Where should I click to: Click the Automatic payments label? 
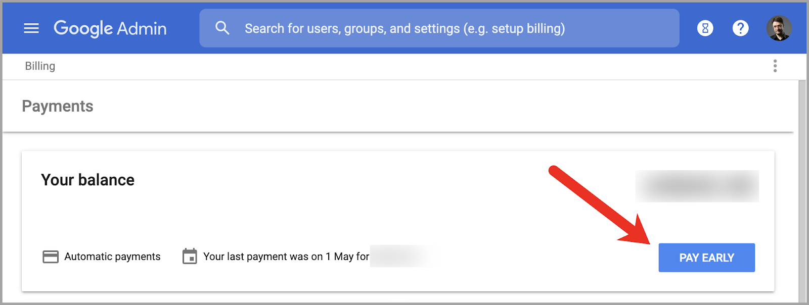pos(112,257)
